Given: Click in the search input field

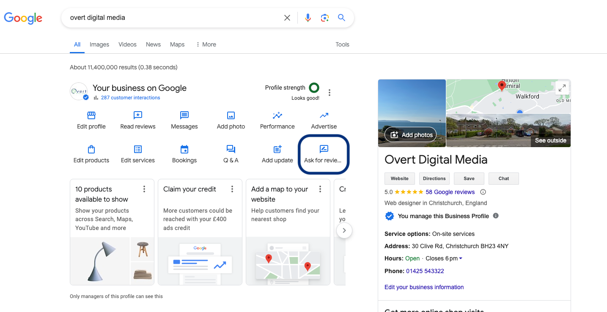Looking at the screenshot, I should pyautogui.click(x=173, y=18).
